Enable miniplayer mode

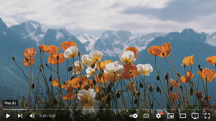171,116
